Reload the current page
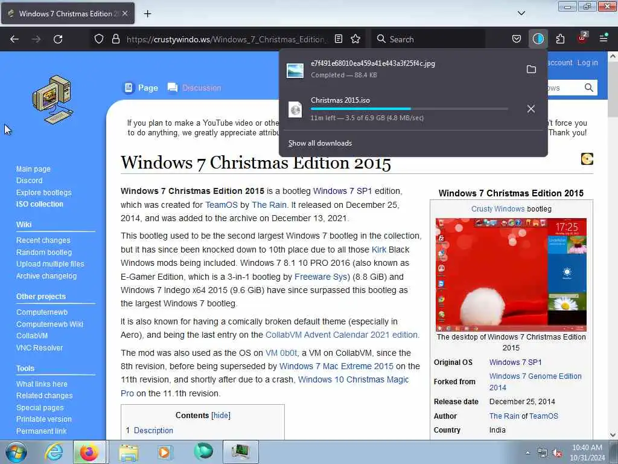The image size is (618, 464). 58,39
